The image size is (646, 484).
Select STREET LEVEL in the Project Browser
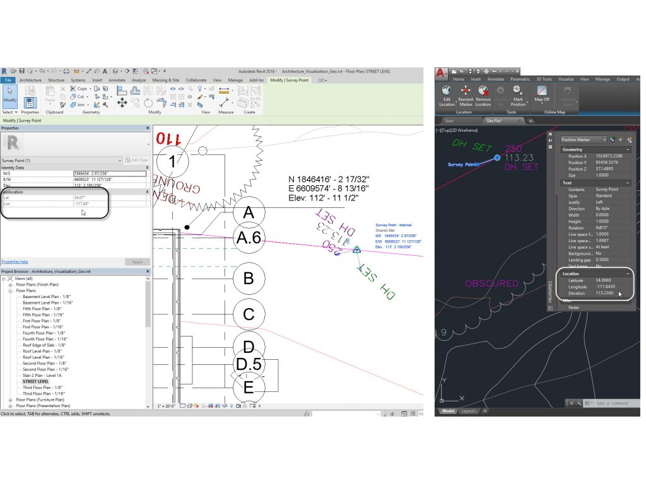click(x=35, y=381)
